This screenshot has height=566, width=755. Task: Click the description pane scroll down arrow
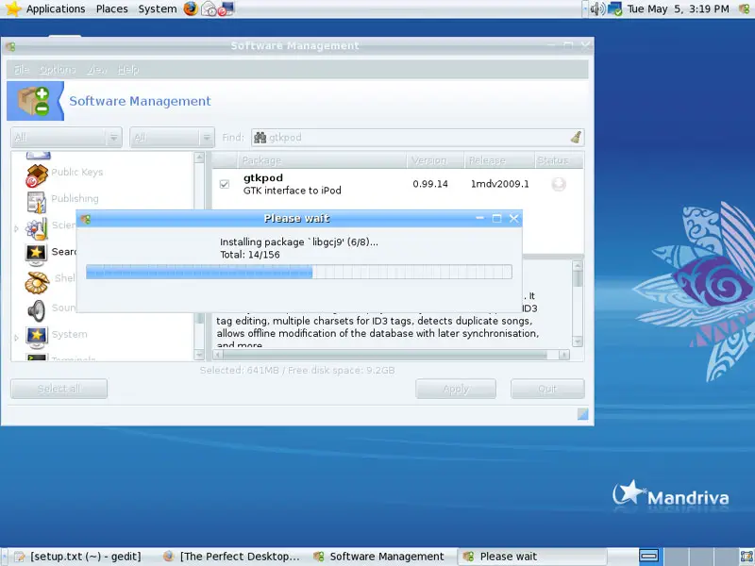tap(578, 341)
